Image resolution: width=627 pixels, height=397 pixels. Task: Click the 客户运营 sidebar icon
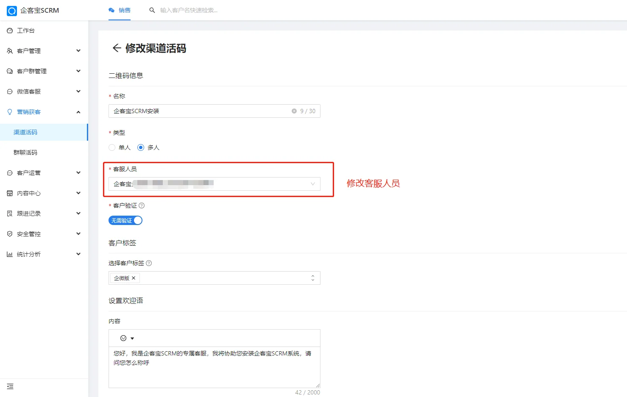pyautogui.click(x=10, y=173)
